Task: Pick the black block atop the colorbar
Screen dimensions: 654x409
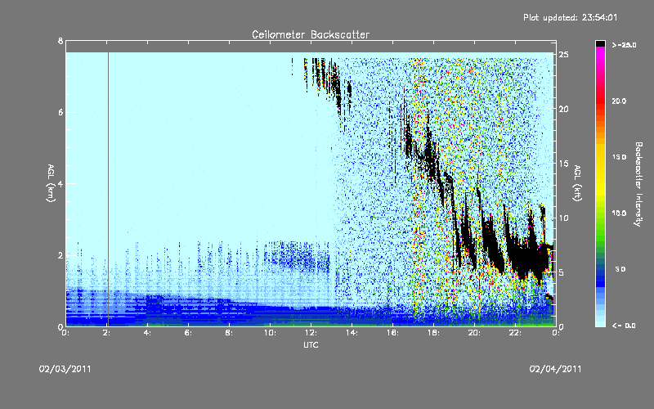Action: [x=600, y=43]
